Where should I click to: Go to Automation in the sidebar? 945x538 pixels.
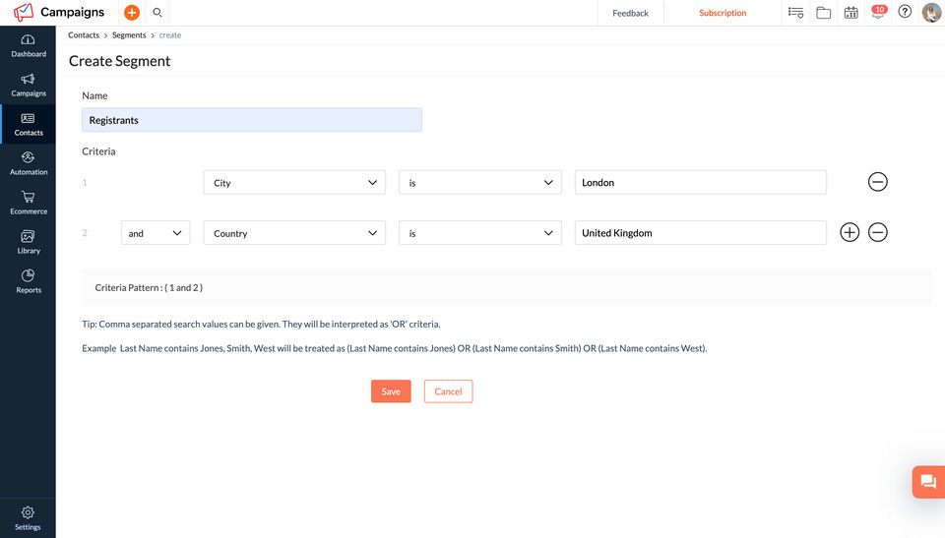[29, 162]
